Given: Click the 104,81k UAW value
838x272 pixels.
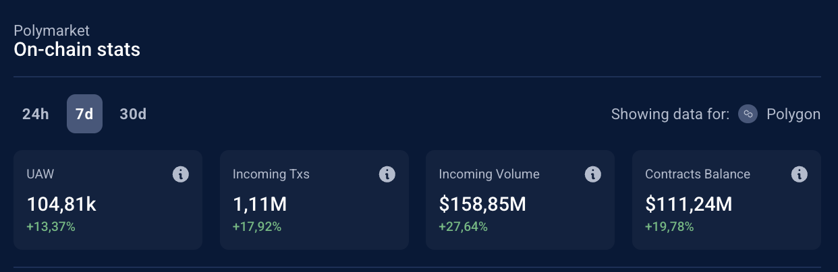Looking at the screenshot, I should (x=61, y=204).
